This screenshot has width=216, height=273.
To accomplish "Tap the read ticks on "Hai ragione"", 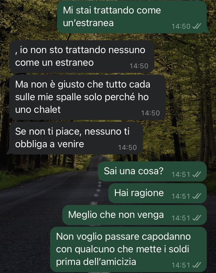I will click(197, 196).
